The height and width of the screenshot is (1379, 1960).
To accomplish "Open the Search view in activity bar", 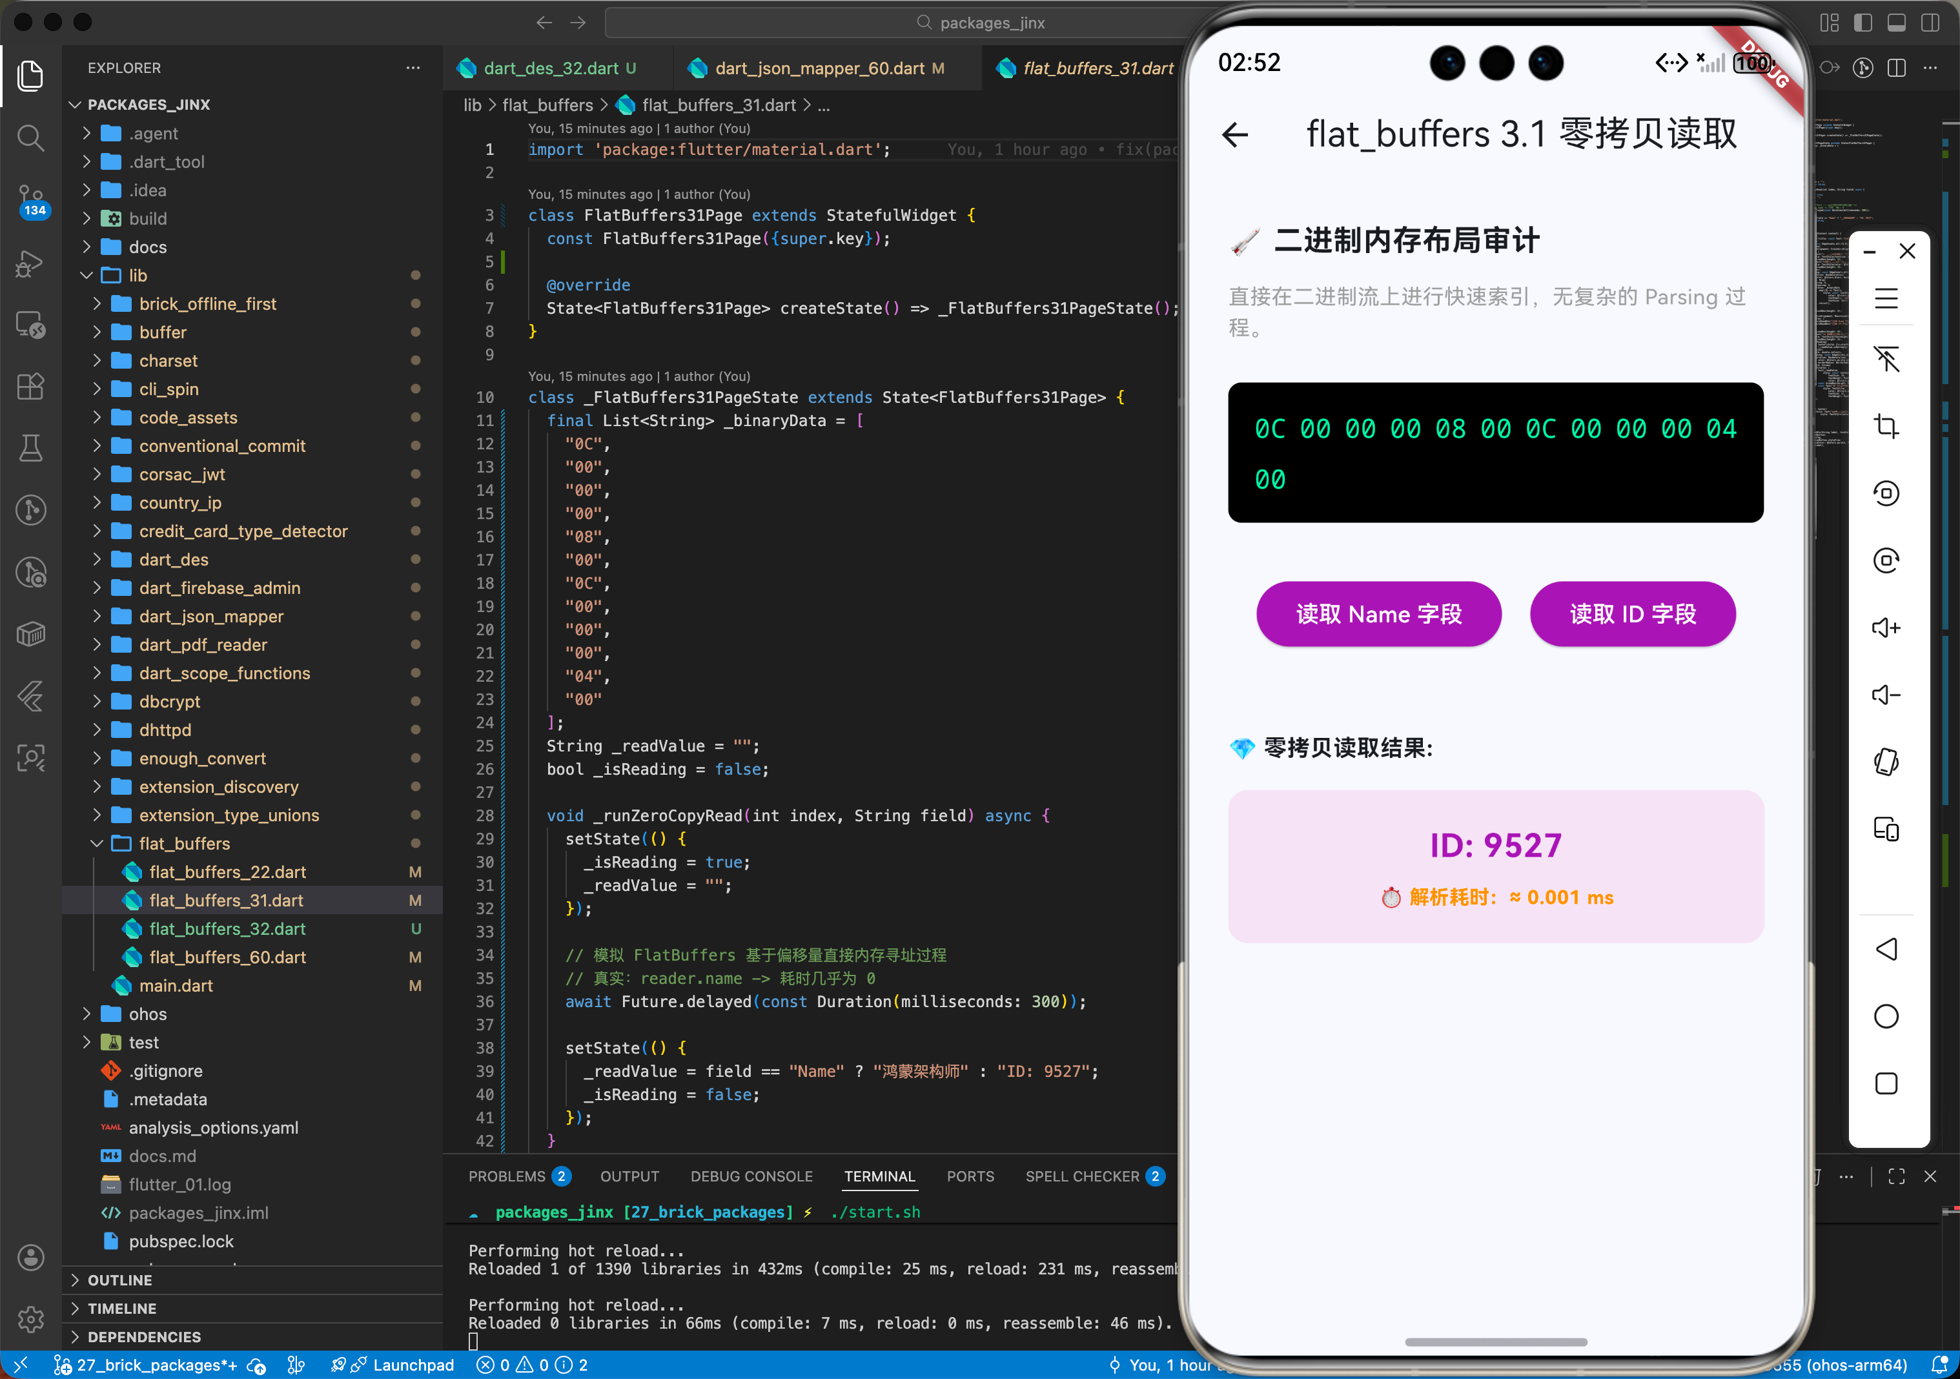I will (x=31, y=137).
